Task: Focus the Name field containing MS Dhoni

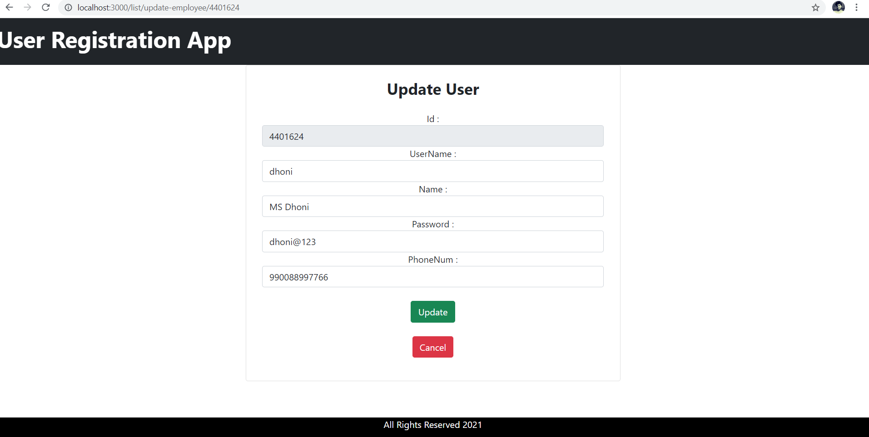Action: (432, 206)
